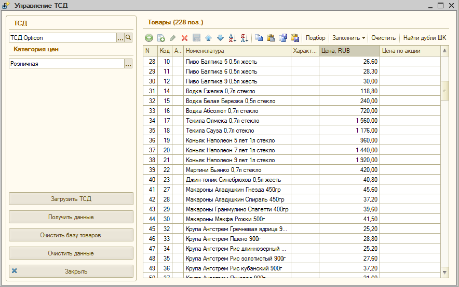459x287 pixels.
Task: Open the Заполнить dropdown menu
Action: (x=348, y=38)
